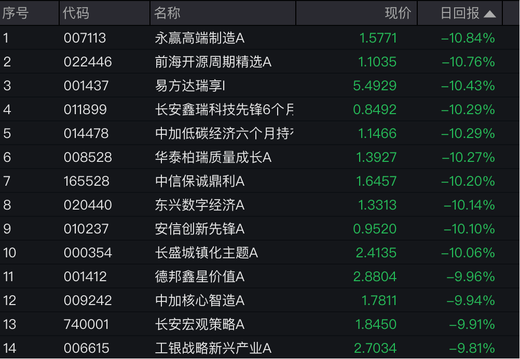This screenshot has height=359, width=520.
Task: Click price 1.7811
Action: pos(379,300)
